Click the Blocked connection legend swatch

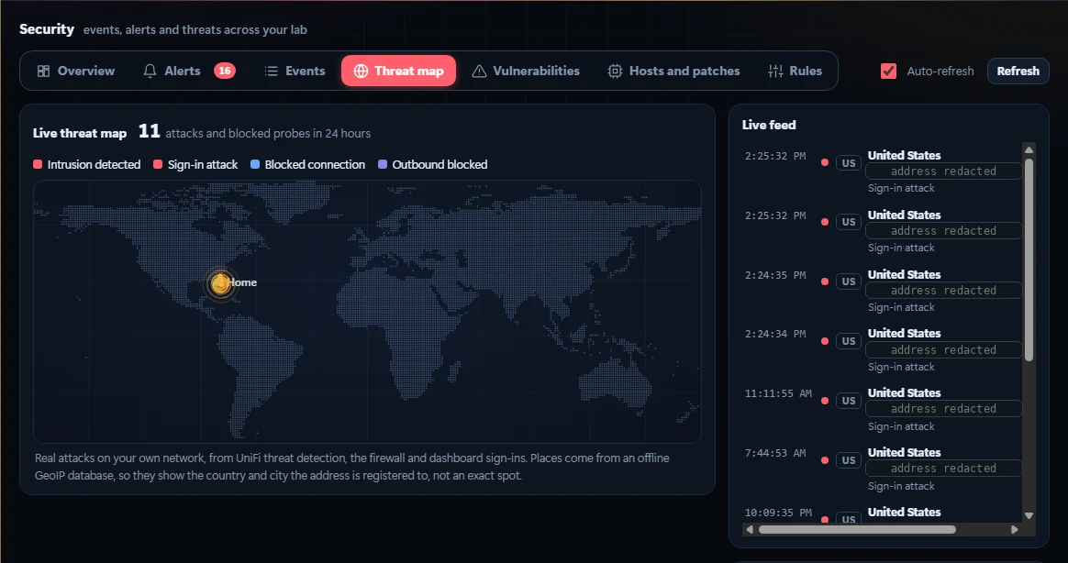tap(255, 164)
